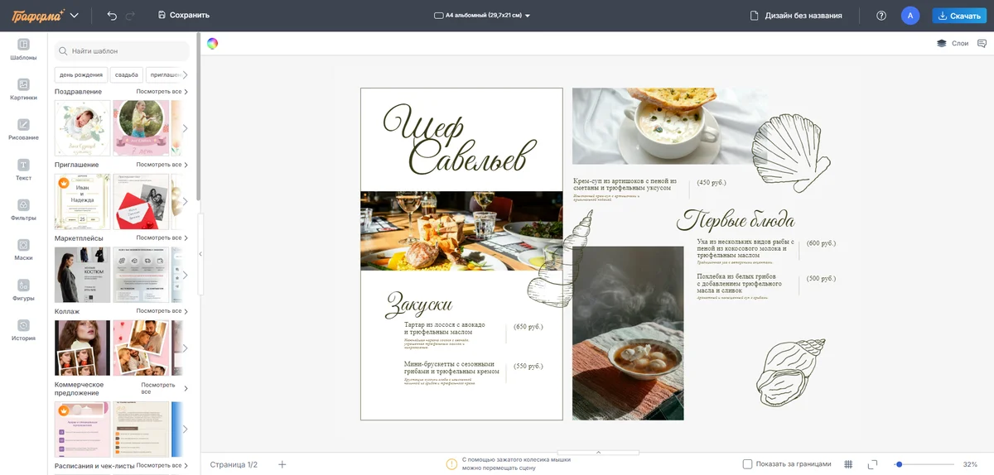Click the templates panel vertical scrollbar
Image resolution: width=994 pixels, height=475 pixels.
coord(198,116)
